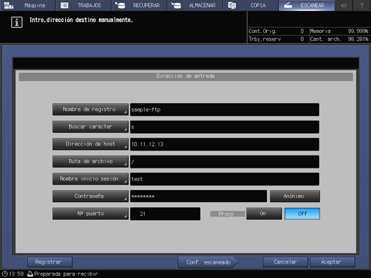
Task: Click the port number field showing 21
Action: 165,214
